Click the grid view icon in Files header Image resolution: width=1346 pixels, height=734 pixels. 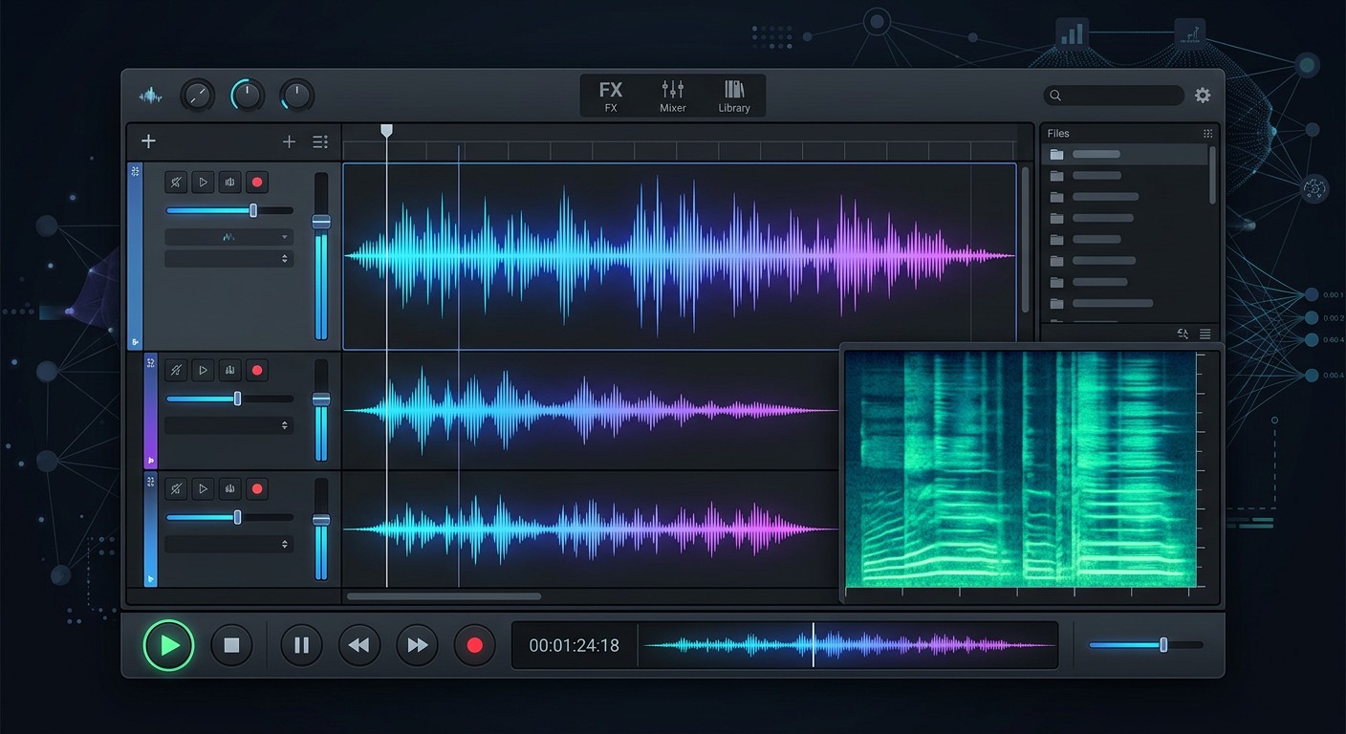(1207, 134)
